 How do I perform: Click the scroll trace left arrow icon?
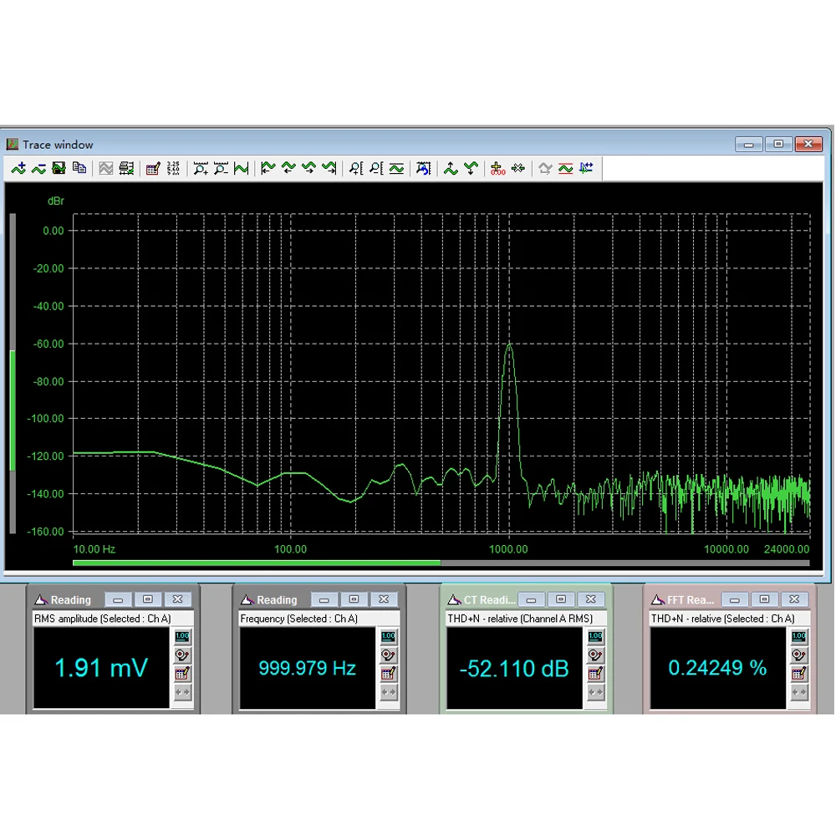(288, 169)
